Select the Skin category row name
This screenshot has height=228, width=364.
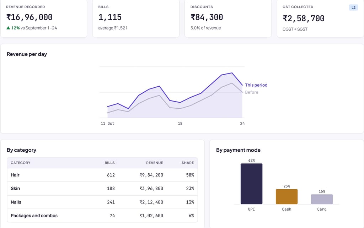coord(15,188)
